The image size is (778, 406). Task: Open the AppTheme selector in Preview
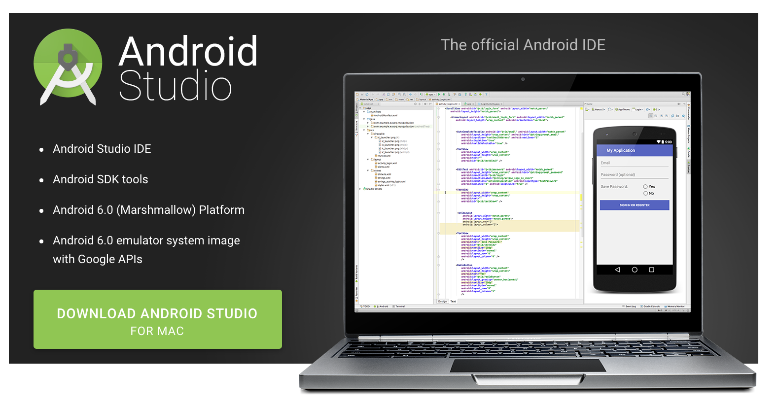(x=623, y=109)
